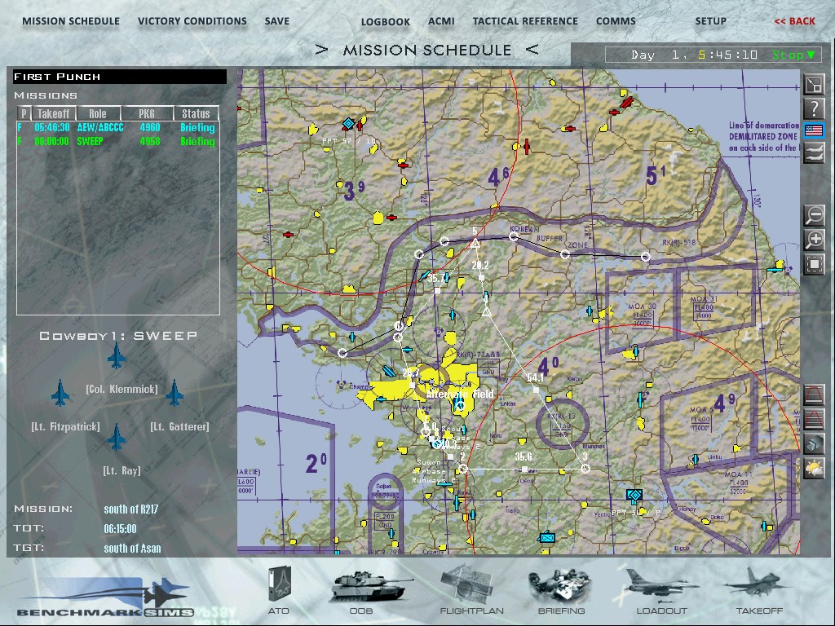Select waypoint 2 circle on the map

[463, 469]
